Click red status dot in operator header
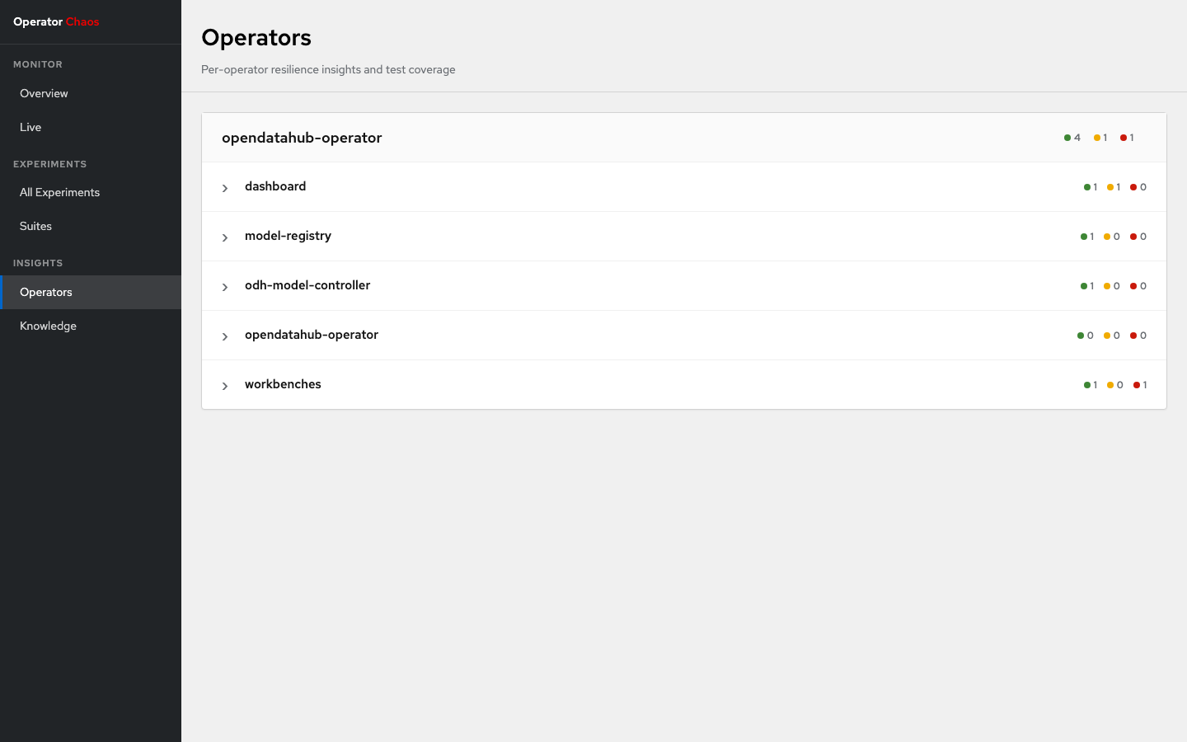This screenshot has width=1187, height=742. click(x=1124, y=138)
